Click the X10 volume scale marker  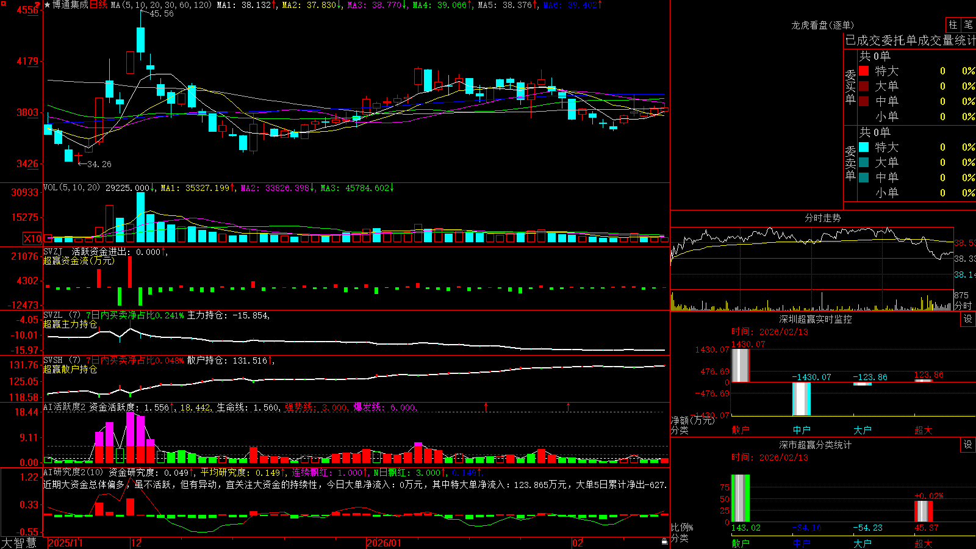[32, 239]
